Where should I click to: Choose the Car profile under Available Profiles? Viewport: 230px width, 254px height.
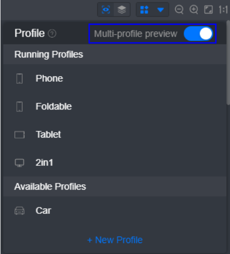click(115, 210)
